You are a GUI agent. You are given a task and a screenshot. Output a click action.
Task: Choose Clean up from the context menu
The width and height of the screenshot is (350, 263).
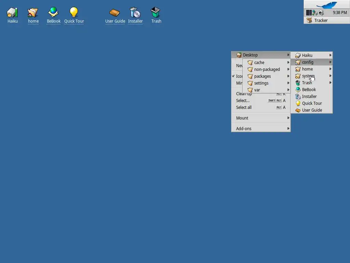tap(261, 95)
